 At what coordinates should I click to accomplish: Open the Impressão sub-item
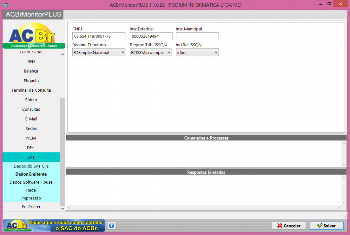coord(31,198)
